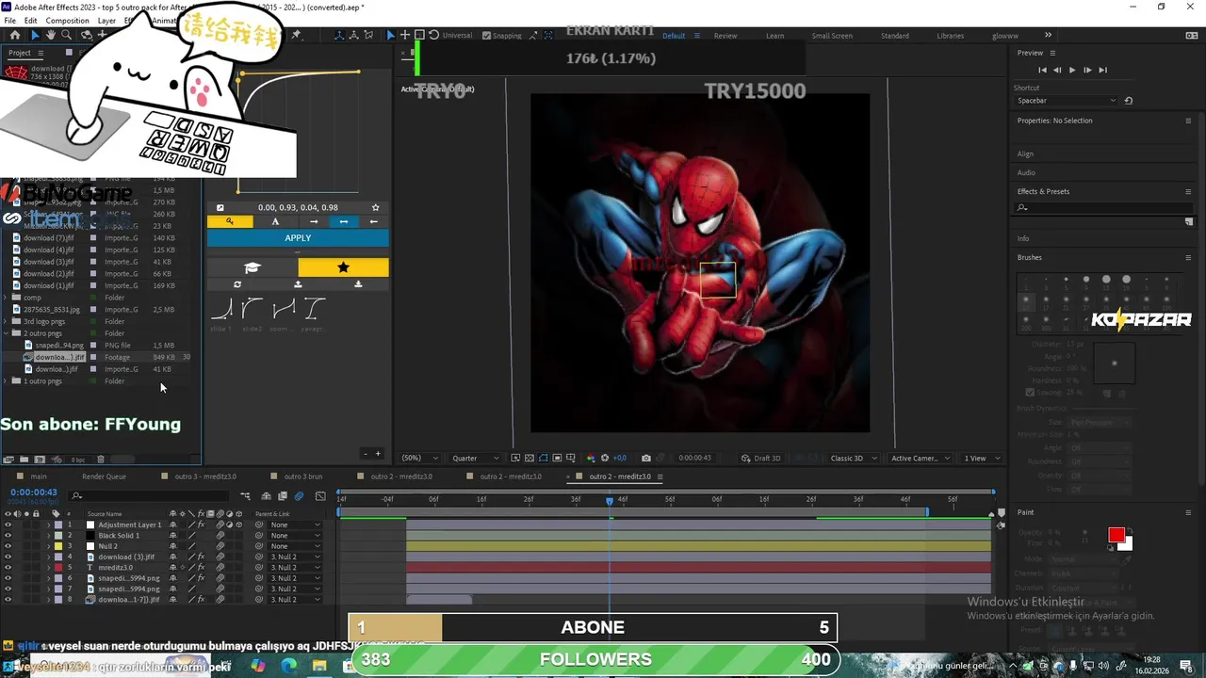Expand the 3rd logo pngs folder
The height and width of the screenshot is (678, 1206).
[7, 321]
